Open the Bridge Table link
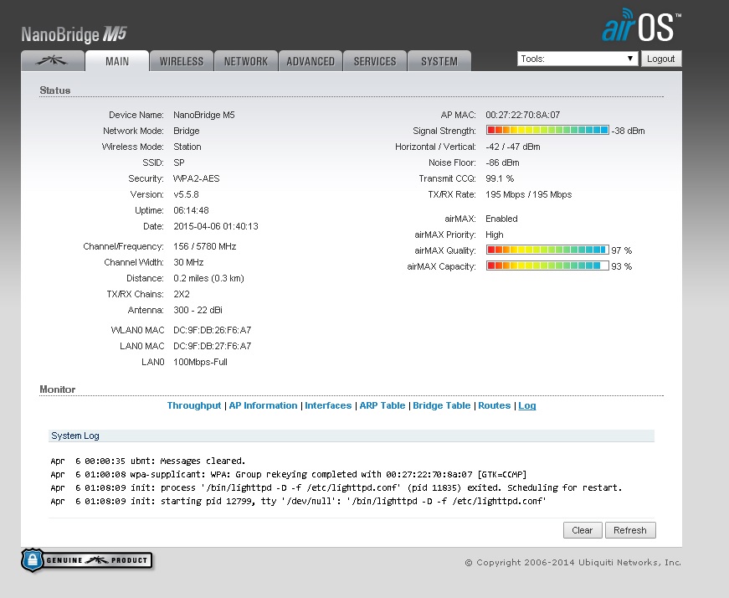 (x=442, y=405)
